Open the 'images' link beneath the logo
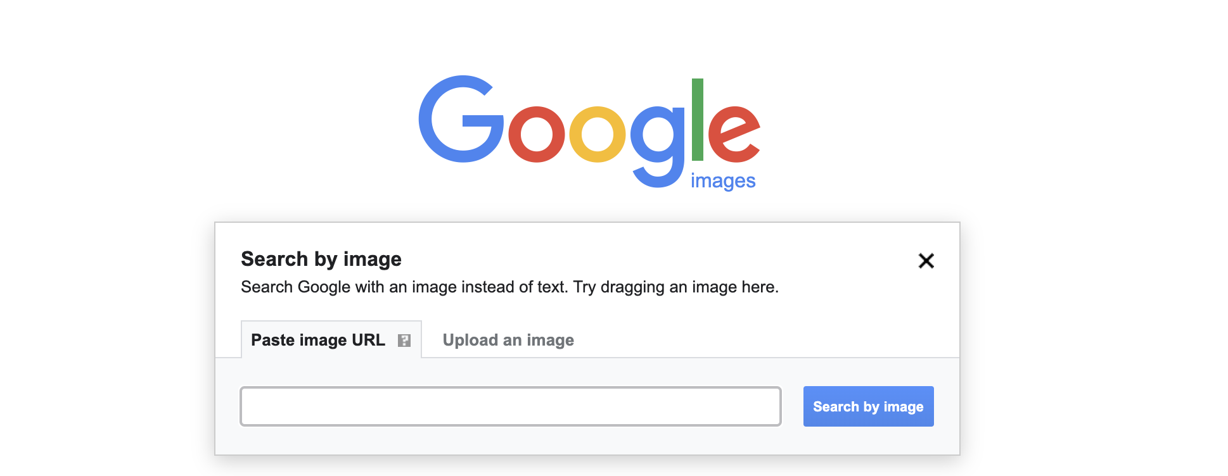Viewport: 1228px width, 476px height. point(722,180)
